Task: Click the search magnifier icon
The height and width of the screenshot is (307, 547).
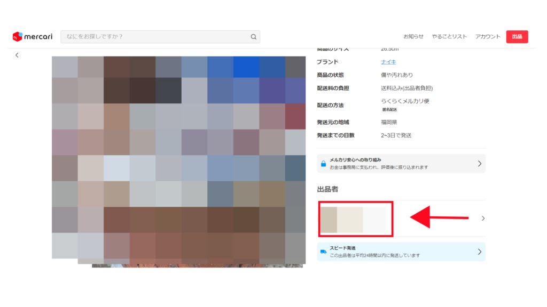Action: pyautogui.click(x=254, y=37)
